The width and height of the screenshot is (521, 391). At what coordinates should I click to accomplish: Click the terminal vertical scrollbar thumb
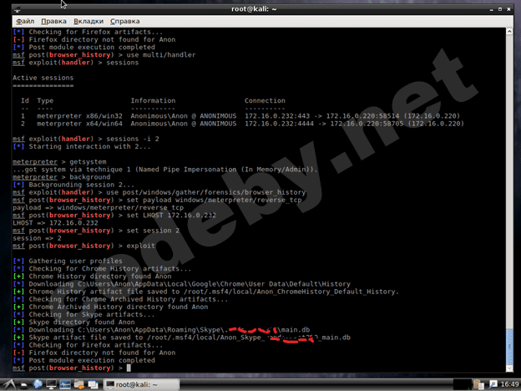509,346
